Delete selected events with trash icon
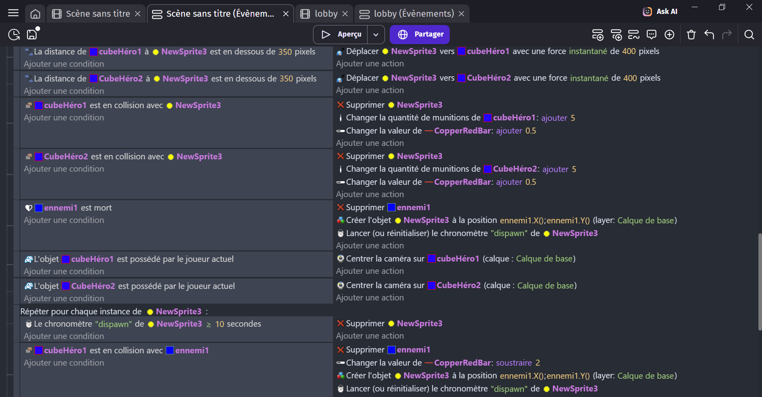762x397 pixels. 691,35
